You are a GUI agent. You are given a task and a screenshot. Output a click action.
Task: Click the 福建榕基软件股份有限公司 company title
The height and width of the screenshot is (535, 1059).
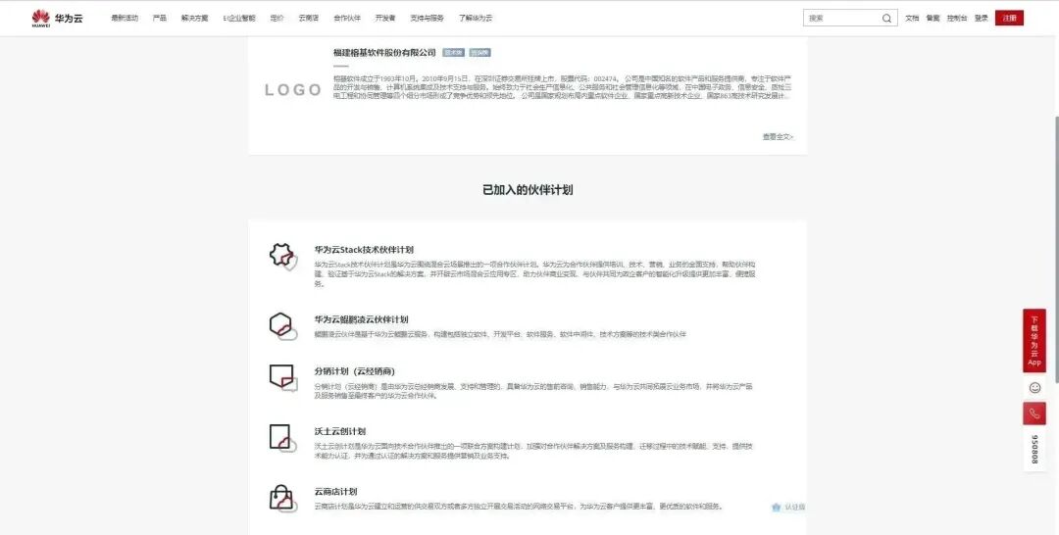pos(384,53)
